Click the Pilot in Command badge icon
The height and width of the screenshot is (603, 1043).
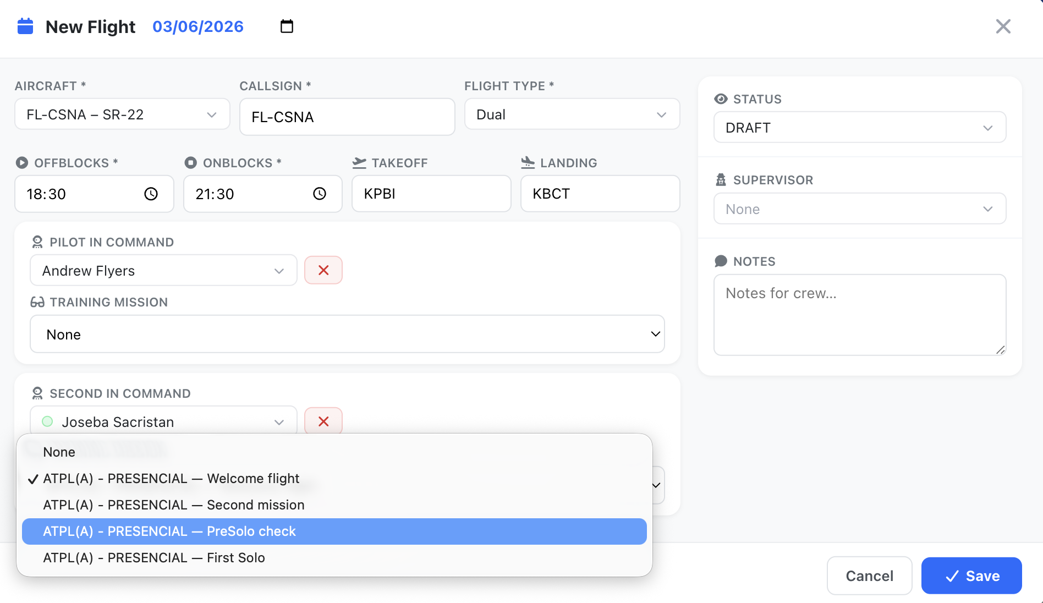click(37, 242)
